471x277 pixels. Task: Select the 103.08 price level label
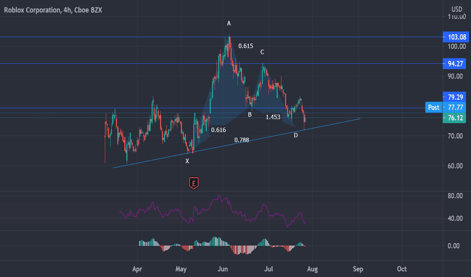pyautogui.click(x=456, y=37)
